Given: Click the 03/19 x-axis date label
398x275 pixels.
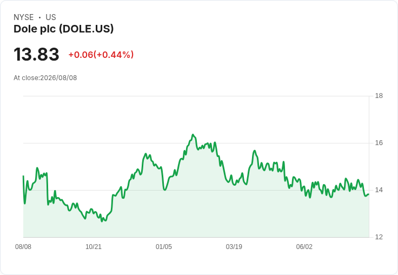Looking at the screenshot, I should (234, 247).
